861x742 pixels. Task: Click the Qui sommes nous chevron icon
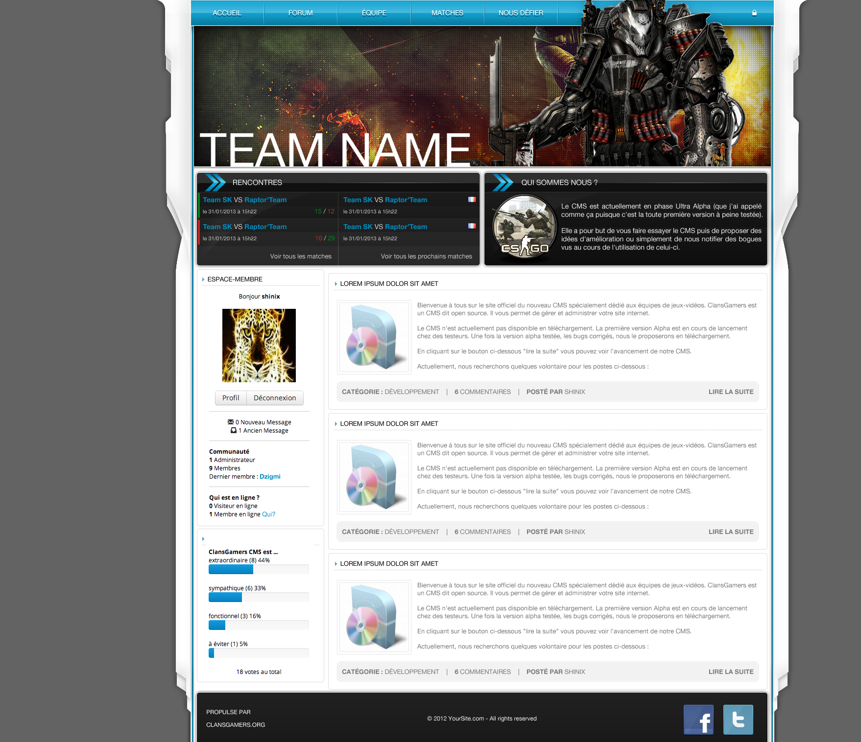coord(503,182)
